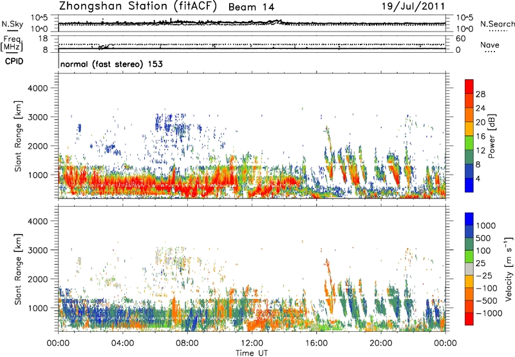The image size is (515, 357).
Task: Click the 'Zhongshan Station (fitACF)' plot title
Action: click(138, 6)
